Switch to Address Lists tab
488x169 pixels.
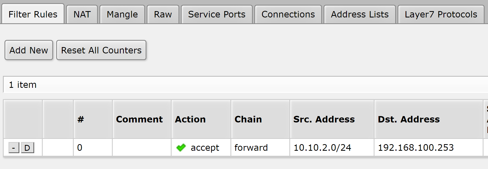click(x=360, y=14)
